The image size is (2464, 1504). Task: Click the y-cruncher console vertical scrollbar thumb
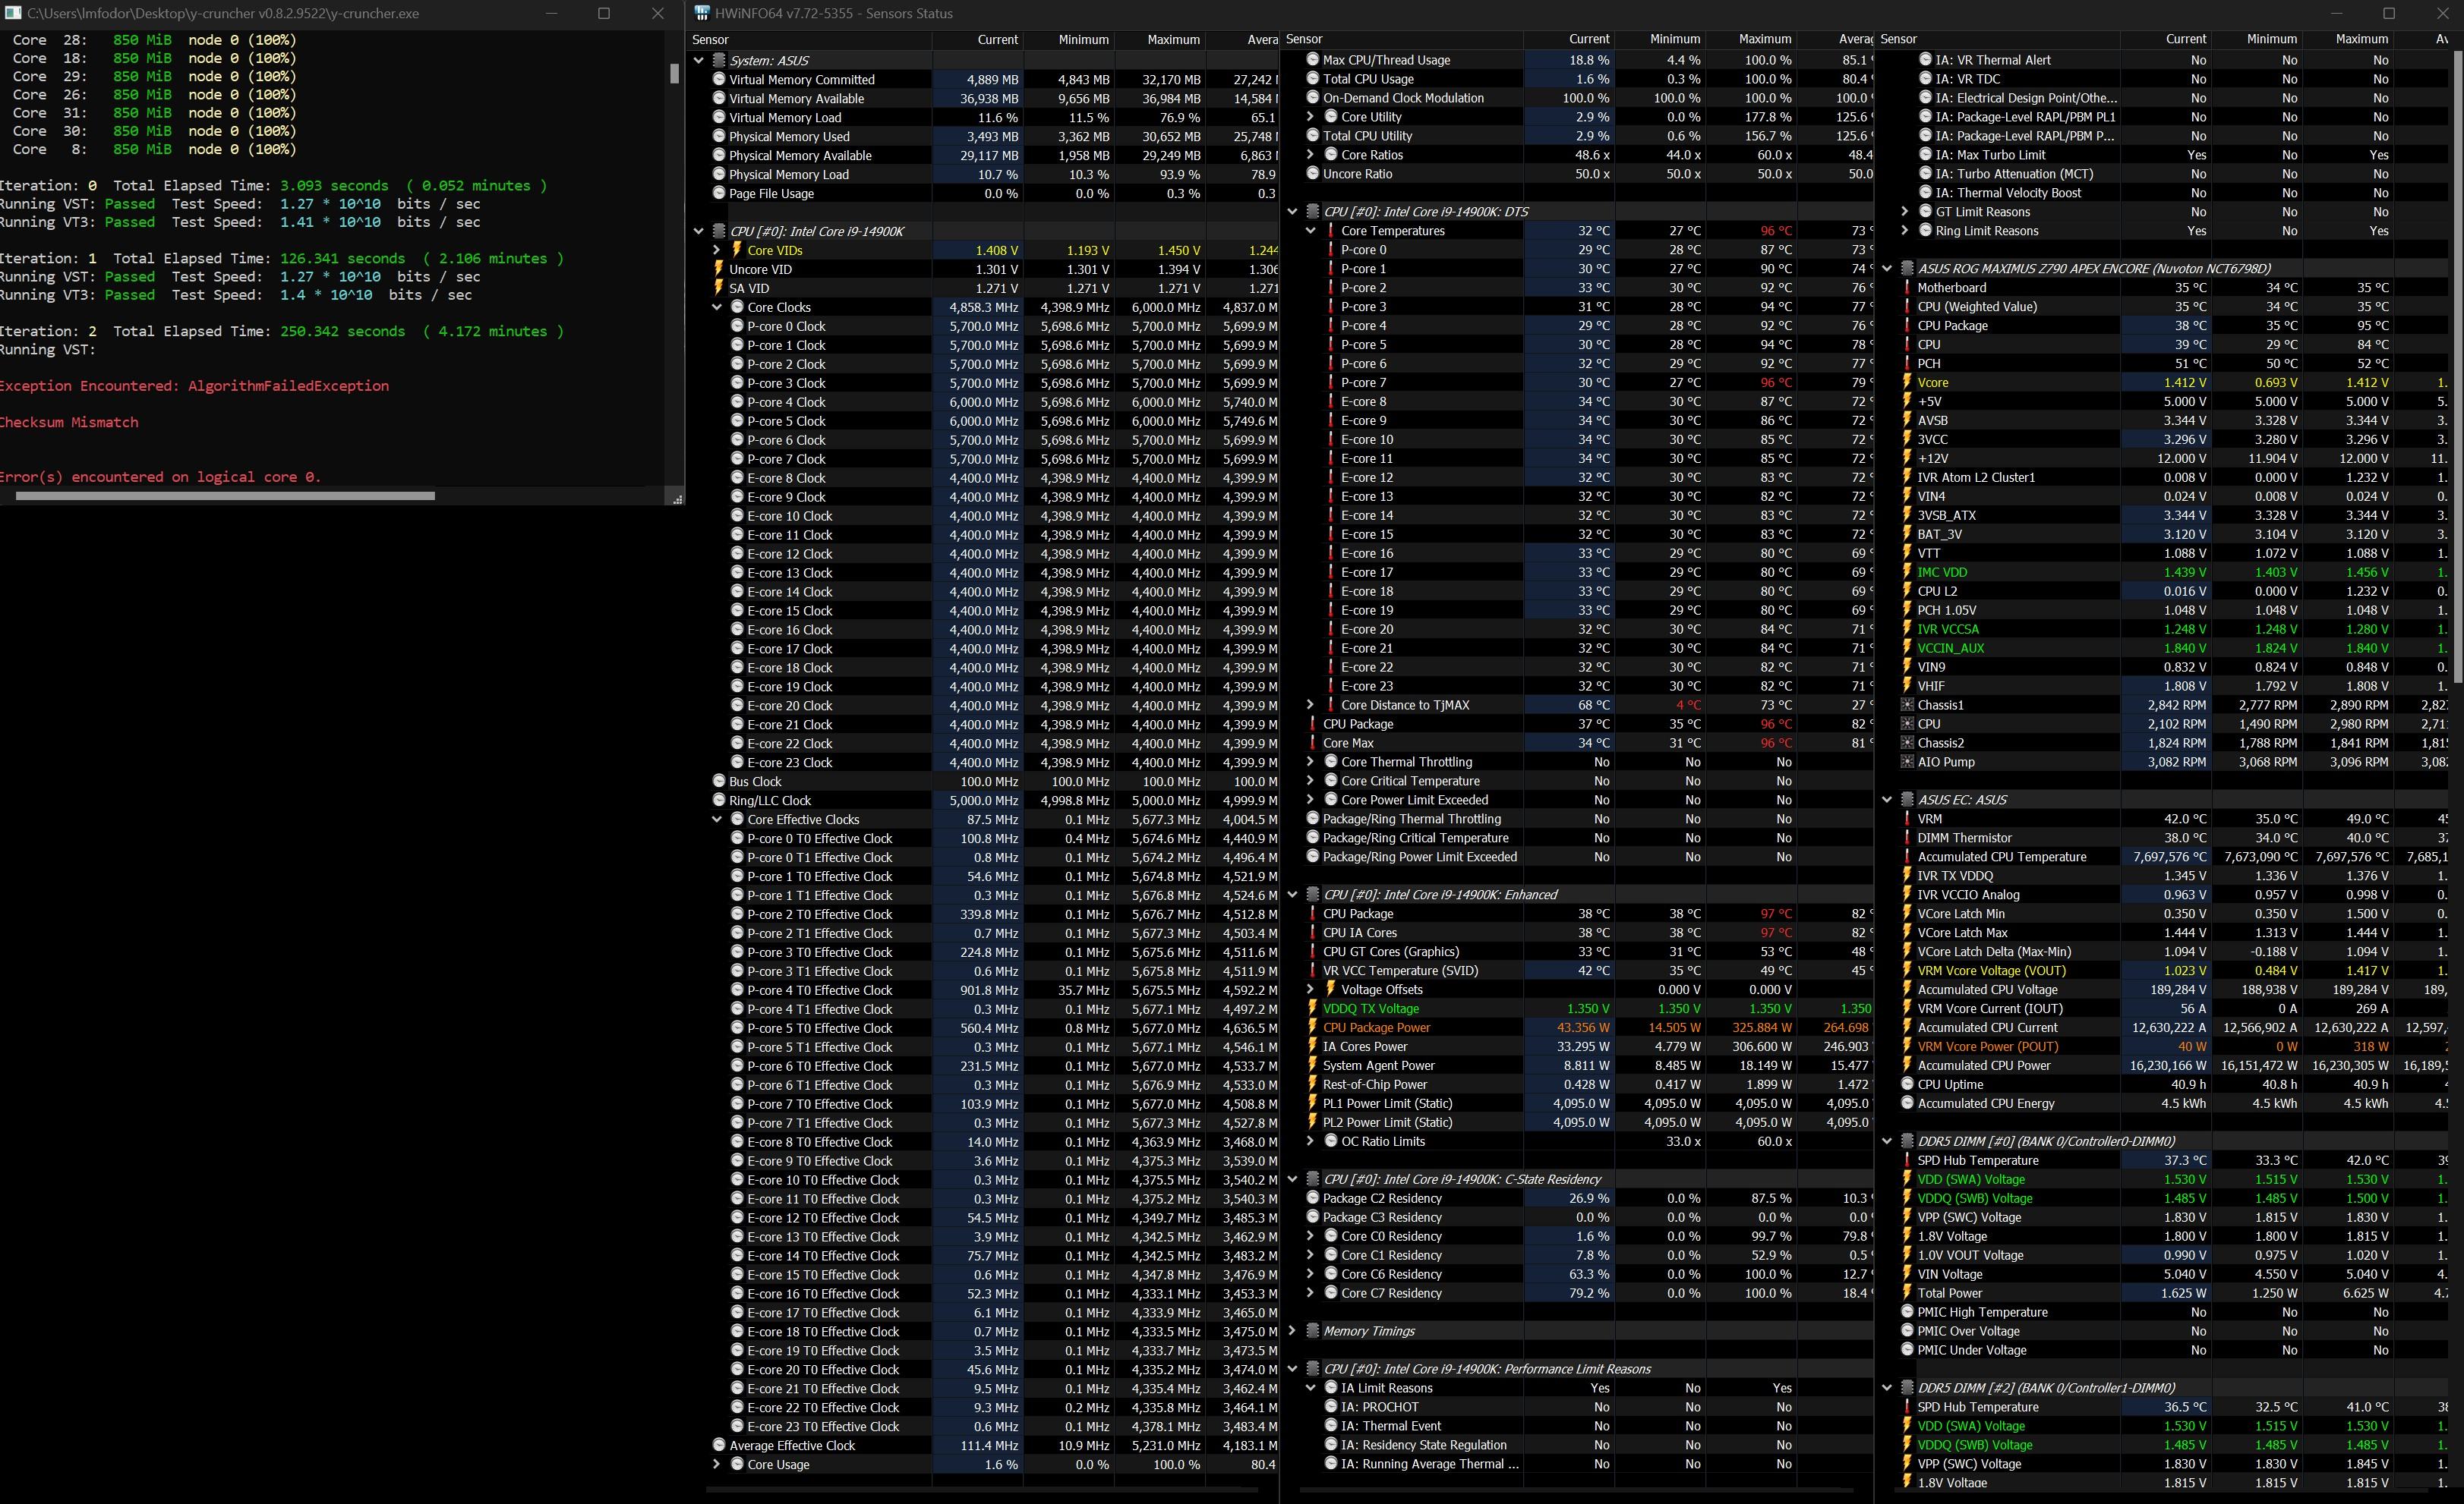tap(675, 74)
